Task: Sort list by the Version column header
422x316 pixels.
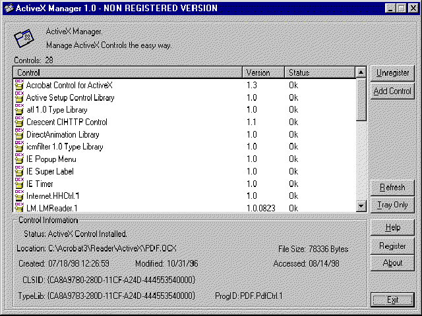Action: [x=263, y=72]
